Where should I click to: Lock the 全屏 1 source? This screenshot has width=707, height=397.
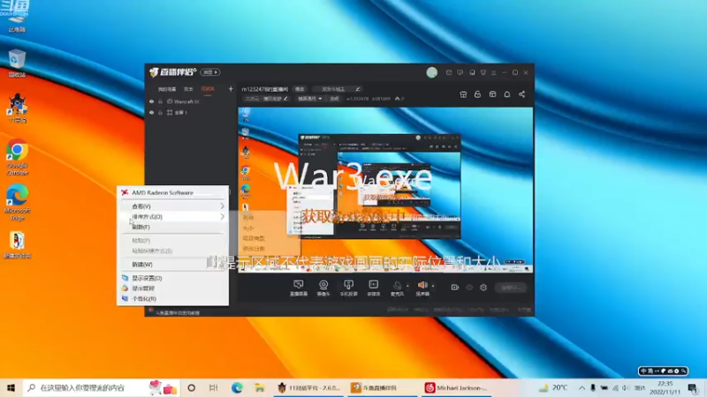[x=160, y=113]
